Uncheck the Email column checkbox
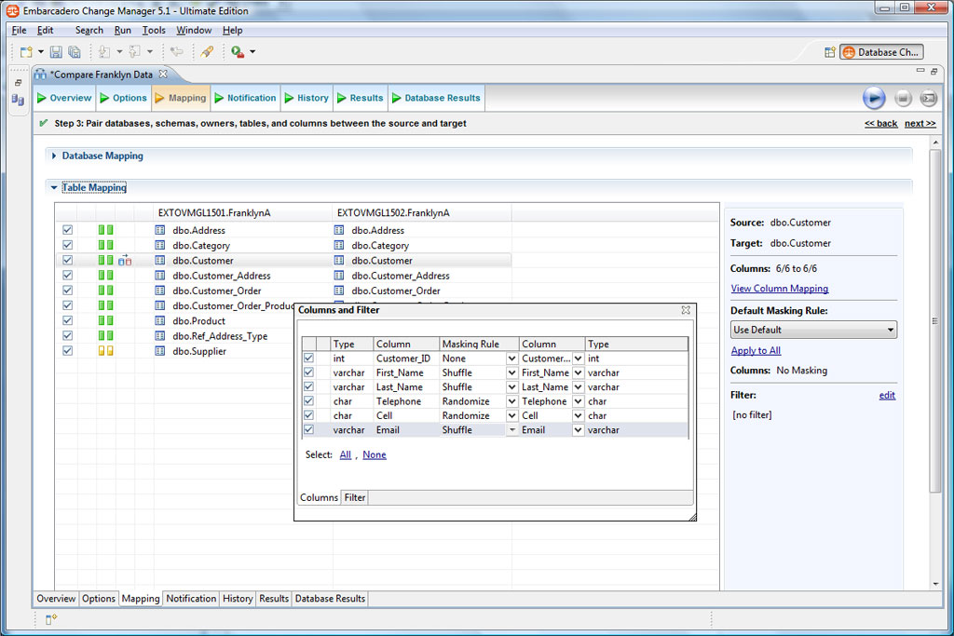The height and width of the screenshot is (636, 954). [x=309, y=429]
